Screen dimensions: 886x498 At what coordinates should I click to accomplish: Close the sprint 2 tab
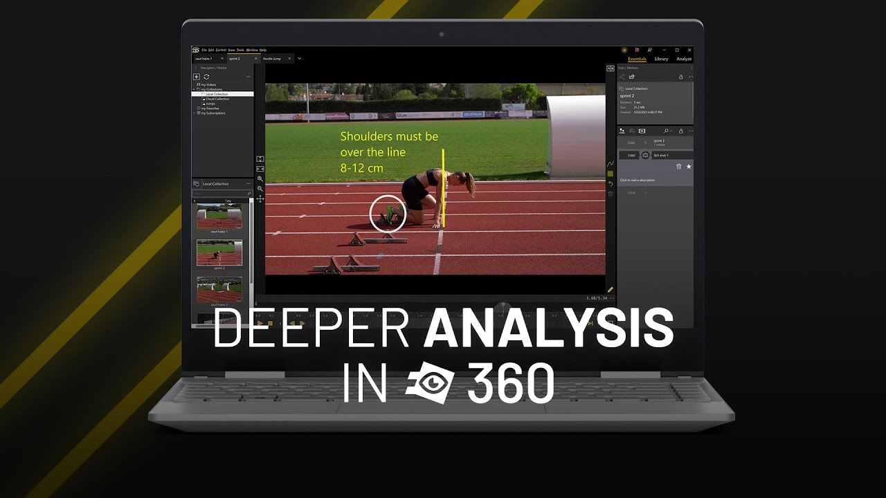[256, 59]
